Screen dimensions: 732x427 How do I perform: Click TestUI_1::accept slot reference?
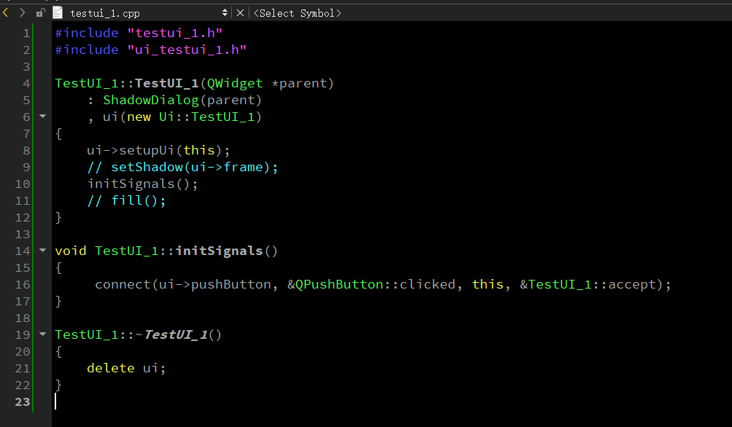pos(588,285)
